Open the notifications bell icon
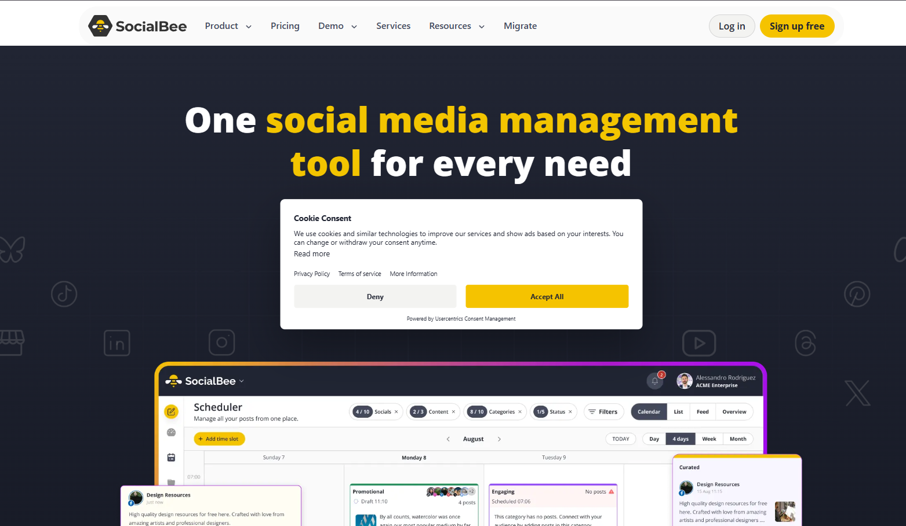 coord(655,381)
